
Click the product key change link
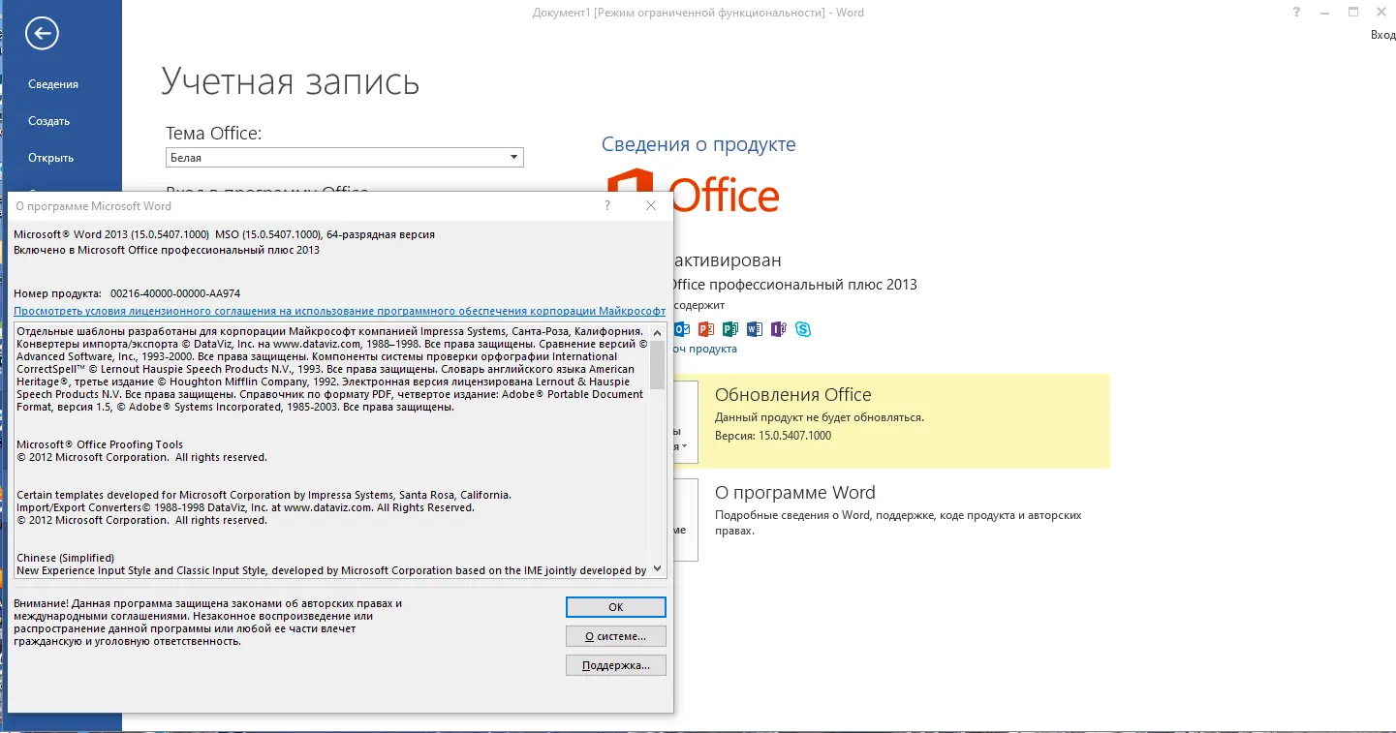pyautogui.click(x=705, y=349)
